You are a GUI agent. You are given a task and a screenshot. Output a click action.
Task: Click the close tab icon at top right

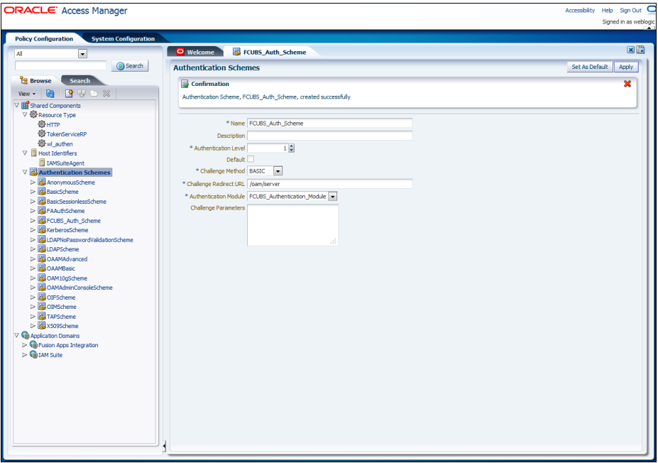pyautogui.click(x=631, y=50)
